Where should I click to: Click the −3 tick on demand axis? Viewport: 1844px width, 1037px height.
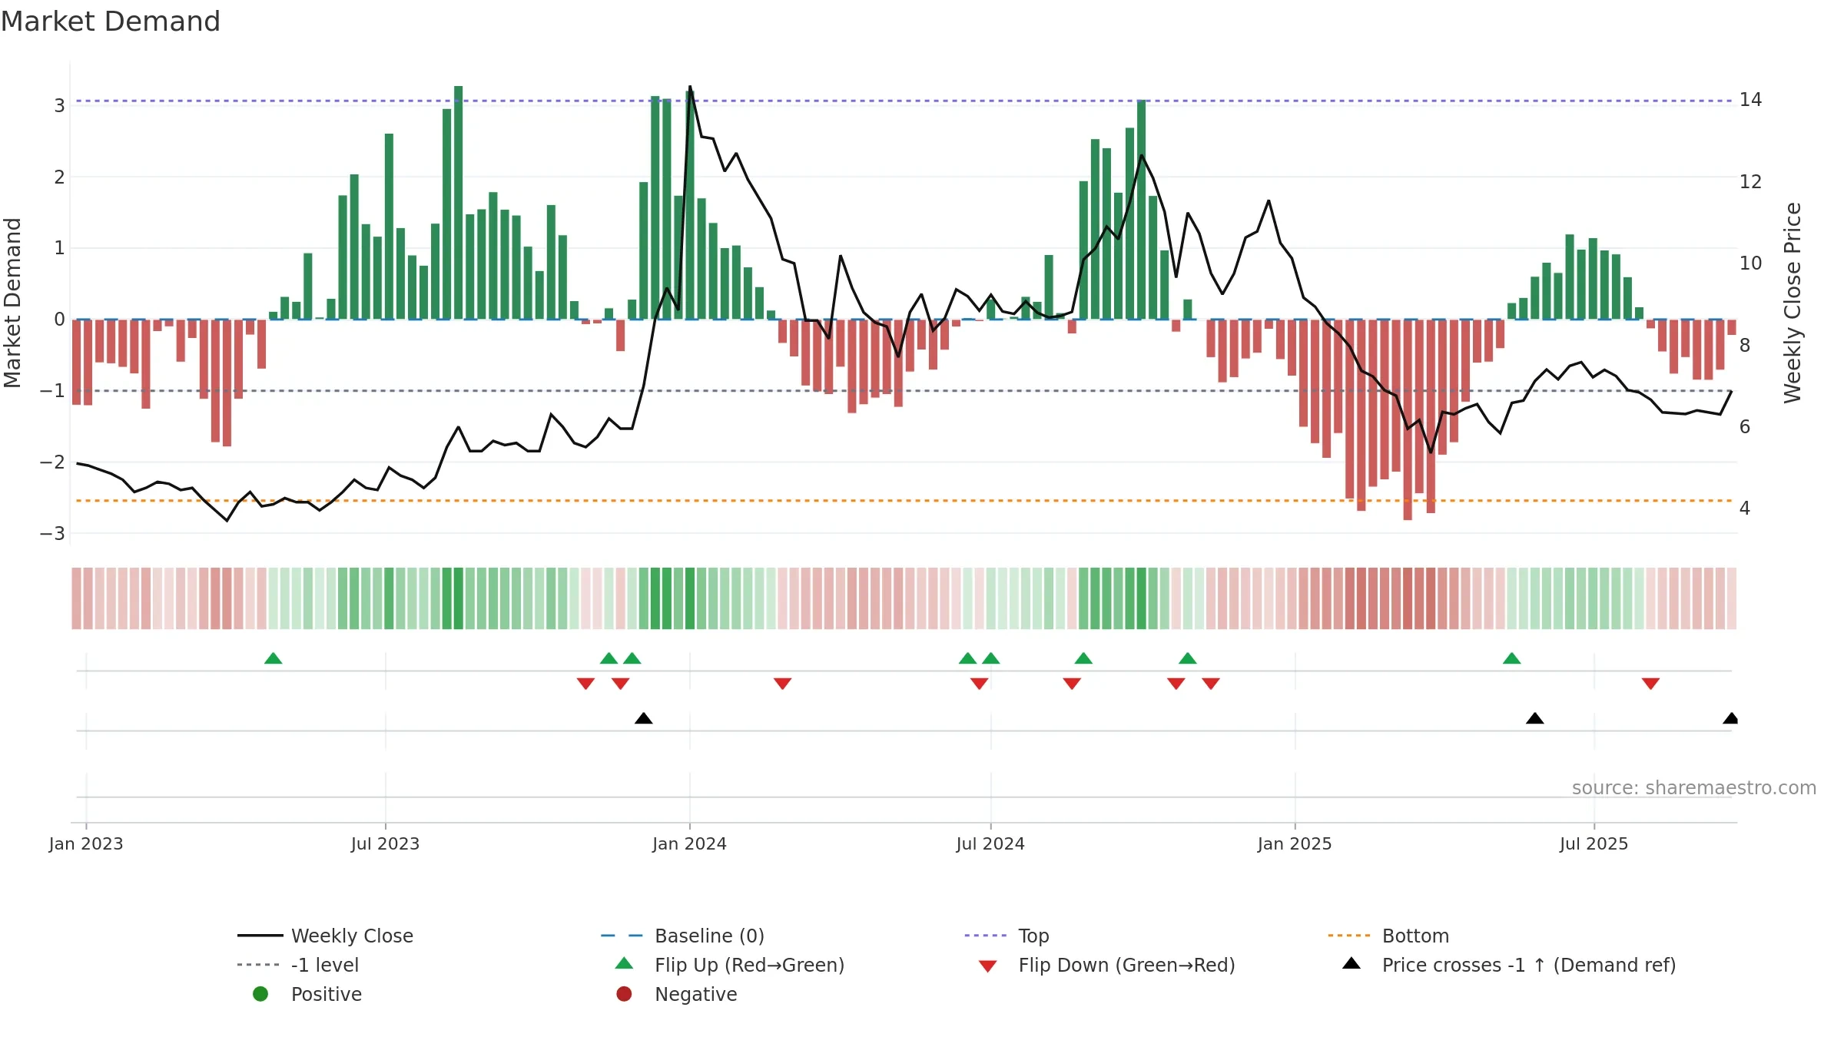coord(53,533)
